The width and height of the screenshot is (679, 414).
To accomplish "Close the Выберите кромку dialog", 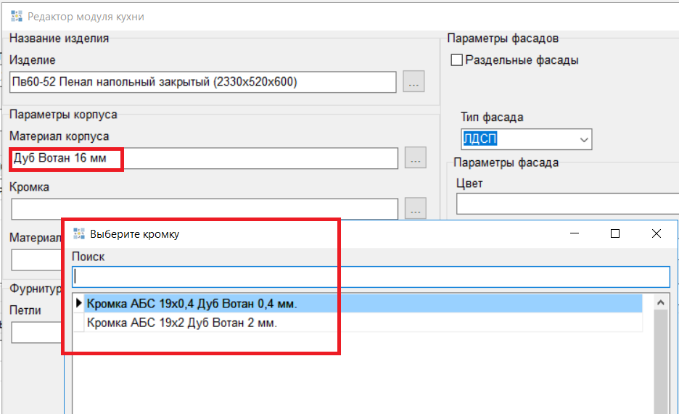I will [x=656, y=233].
